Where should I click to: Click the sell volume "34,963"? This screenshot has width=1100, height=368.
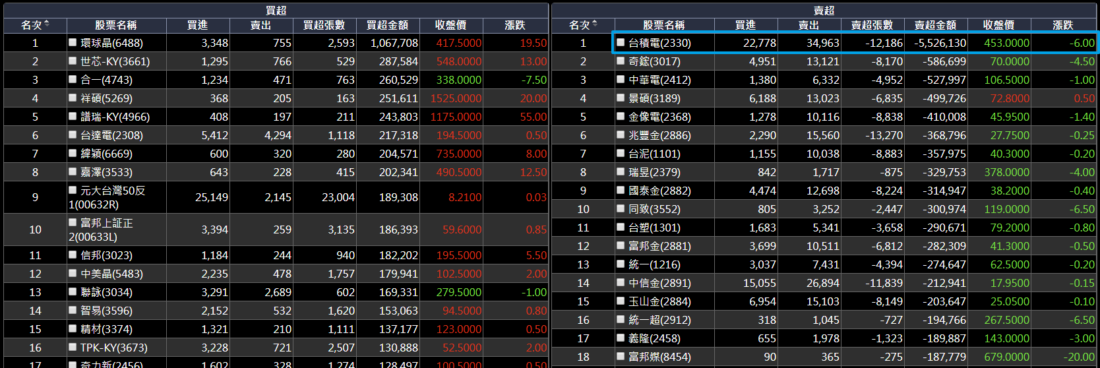point(823,43)
